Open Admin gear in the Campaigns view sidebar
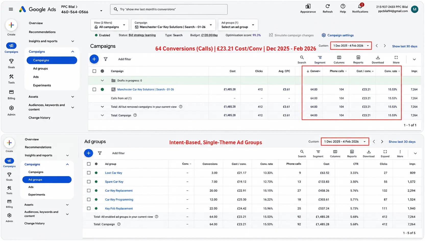 (x=11, y=108)
